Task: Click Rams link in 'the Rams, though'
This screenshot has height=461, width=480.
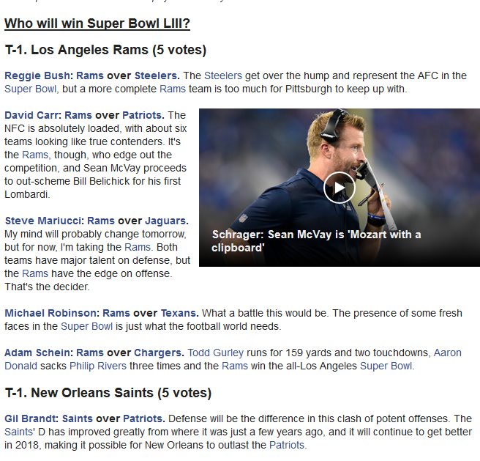Action: coord(35,155)
